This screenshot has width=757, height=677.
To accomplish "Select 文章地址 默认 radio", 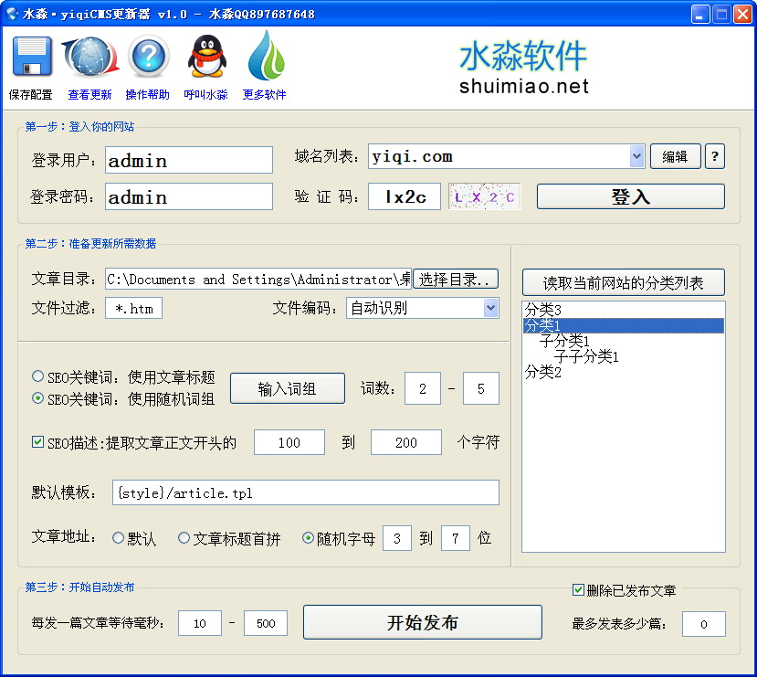I will (119, 537).
